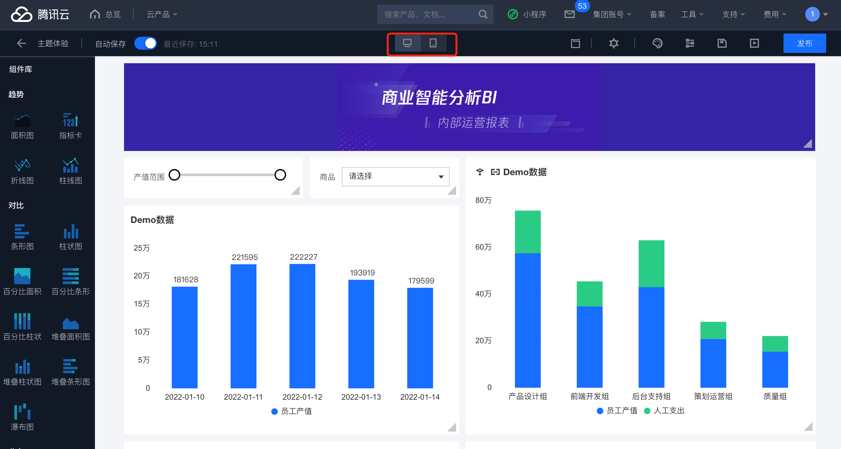Click the 发布 publish button

click(x=804, y=43)
